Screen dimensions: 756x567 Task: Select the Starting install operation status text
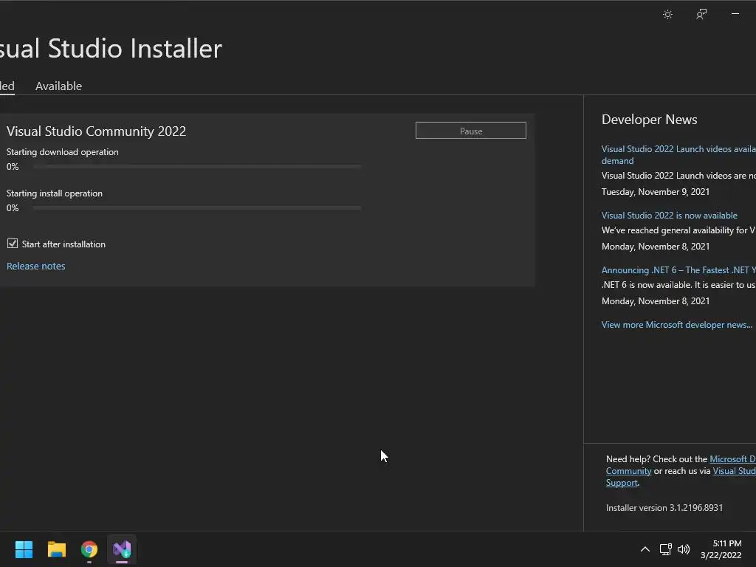click(55, 193)
